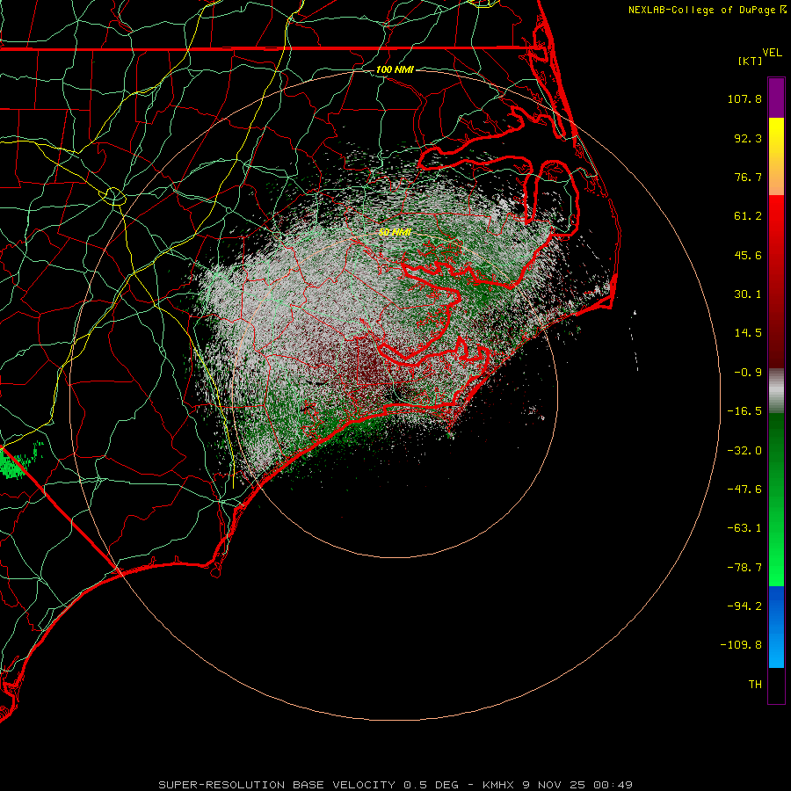Select the -109.8 scale value
791x791 pixels.
pos(742,645)
